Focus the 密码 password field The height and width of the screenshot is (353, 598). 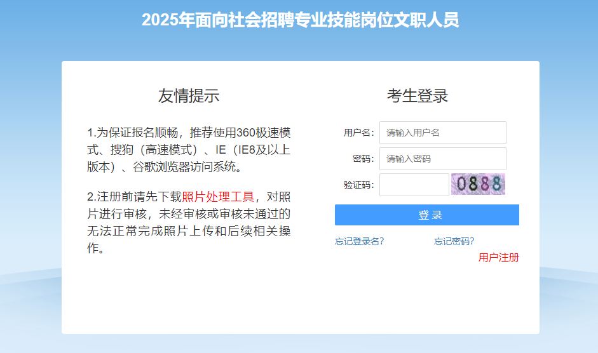[x=442, y=159]
